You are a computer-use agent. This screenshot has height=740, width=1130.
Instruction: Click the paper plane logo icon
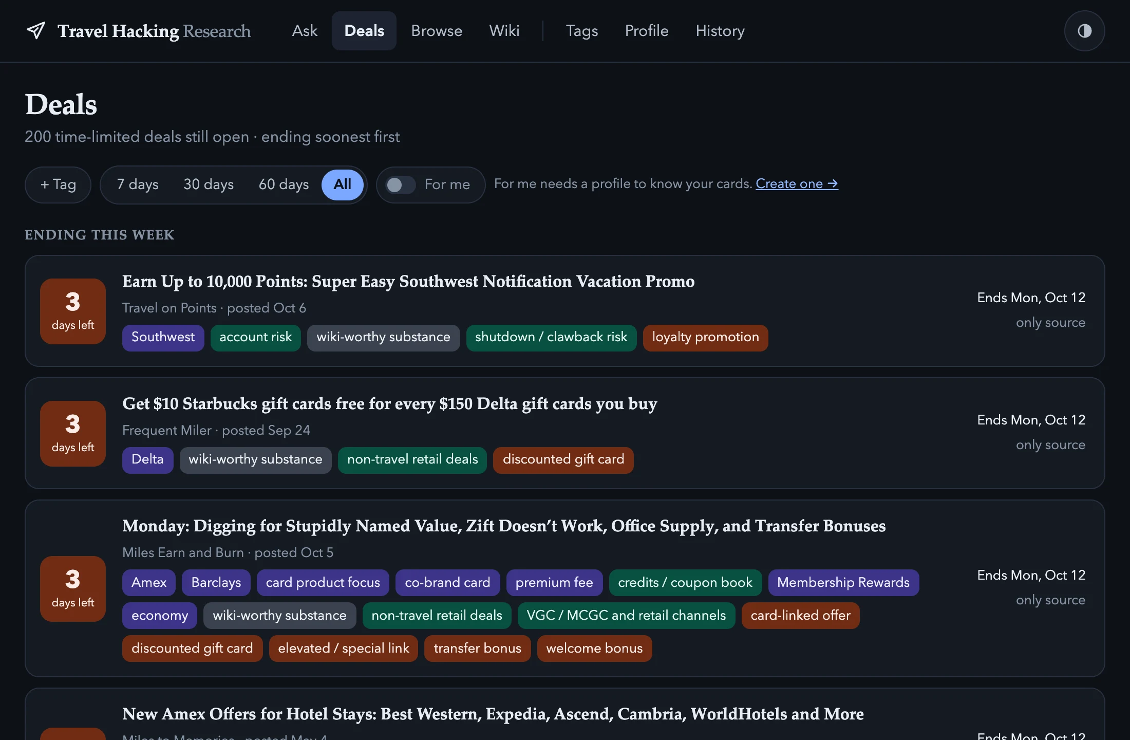(x=36, y=31)
